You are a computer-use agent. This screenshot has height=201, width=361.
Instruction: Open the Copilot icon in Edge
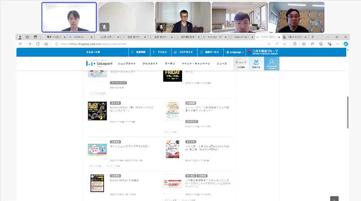[346, 44]
